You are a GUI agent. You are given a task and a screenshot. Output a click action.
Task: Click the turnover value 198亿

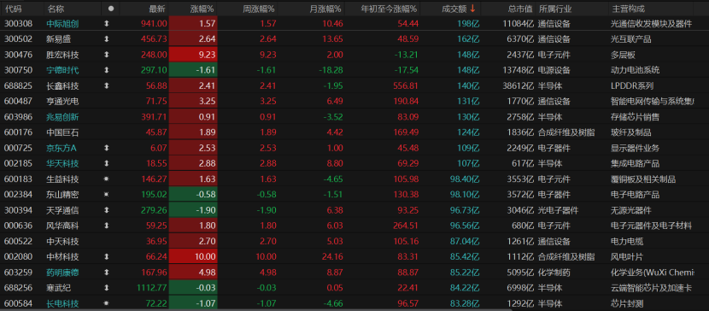pyautogui.click(x=467, y=24)
